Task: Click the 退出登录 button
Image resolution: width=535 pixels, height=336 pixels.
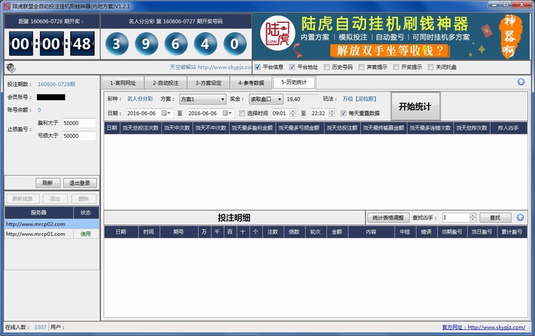Action: 80,183
